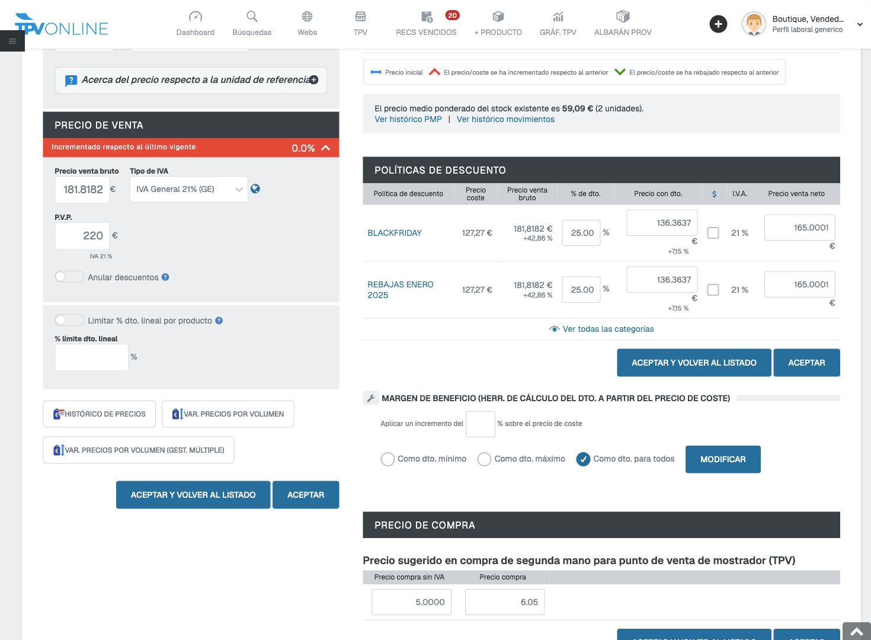Open the Tipo de IVA dropdown
Screen dimensions: 871x640
(x=188, y=189)
